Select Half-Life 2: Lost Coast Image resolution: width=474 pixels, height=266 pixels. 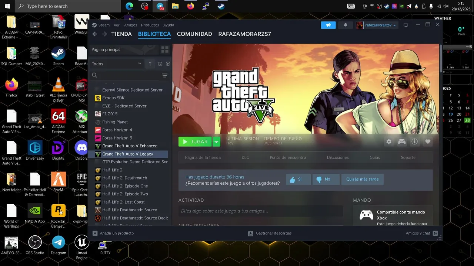click(123, 202)
